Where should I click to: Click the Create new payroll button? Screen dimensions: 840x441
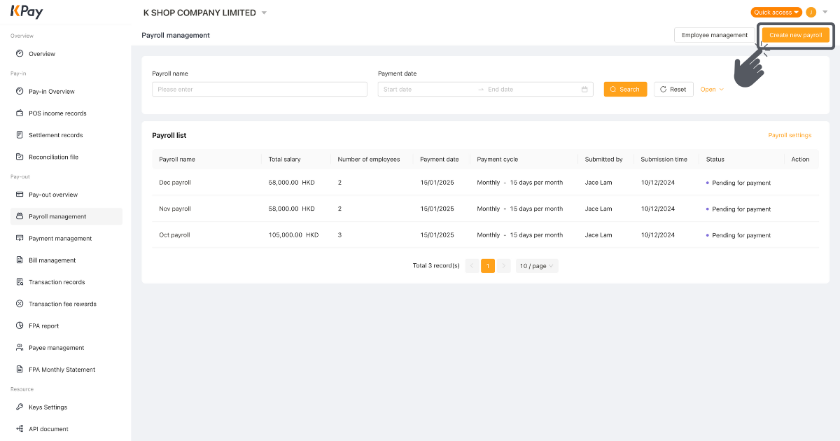pos(795,34)
